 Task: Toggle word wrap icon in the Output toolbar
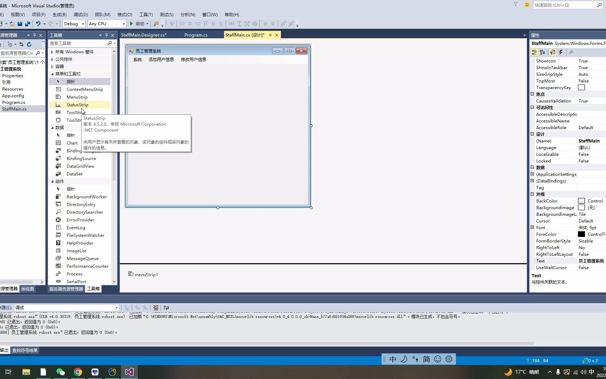point(166,308)
